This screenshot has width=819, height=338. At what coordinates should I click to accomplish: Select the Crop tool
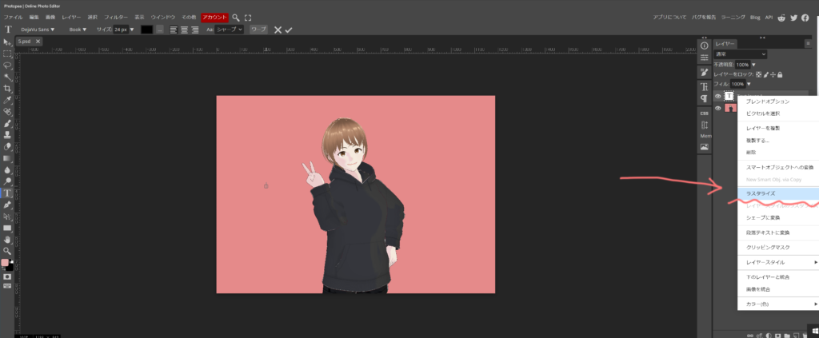pos(8,89)
